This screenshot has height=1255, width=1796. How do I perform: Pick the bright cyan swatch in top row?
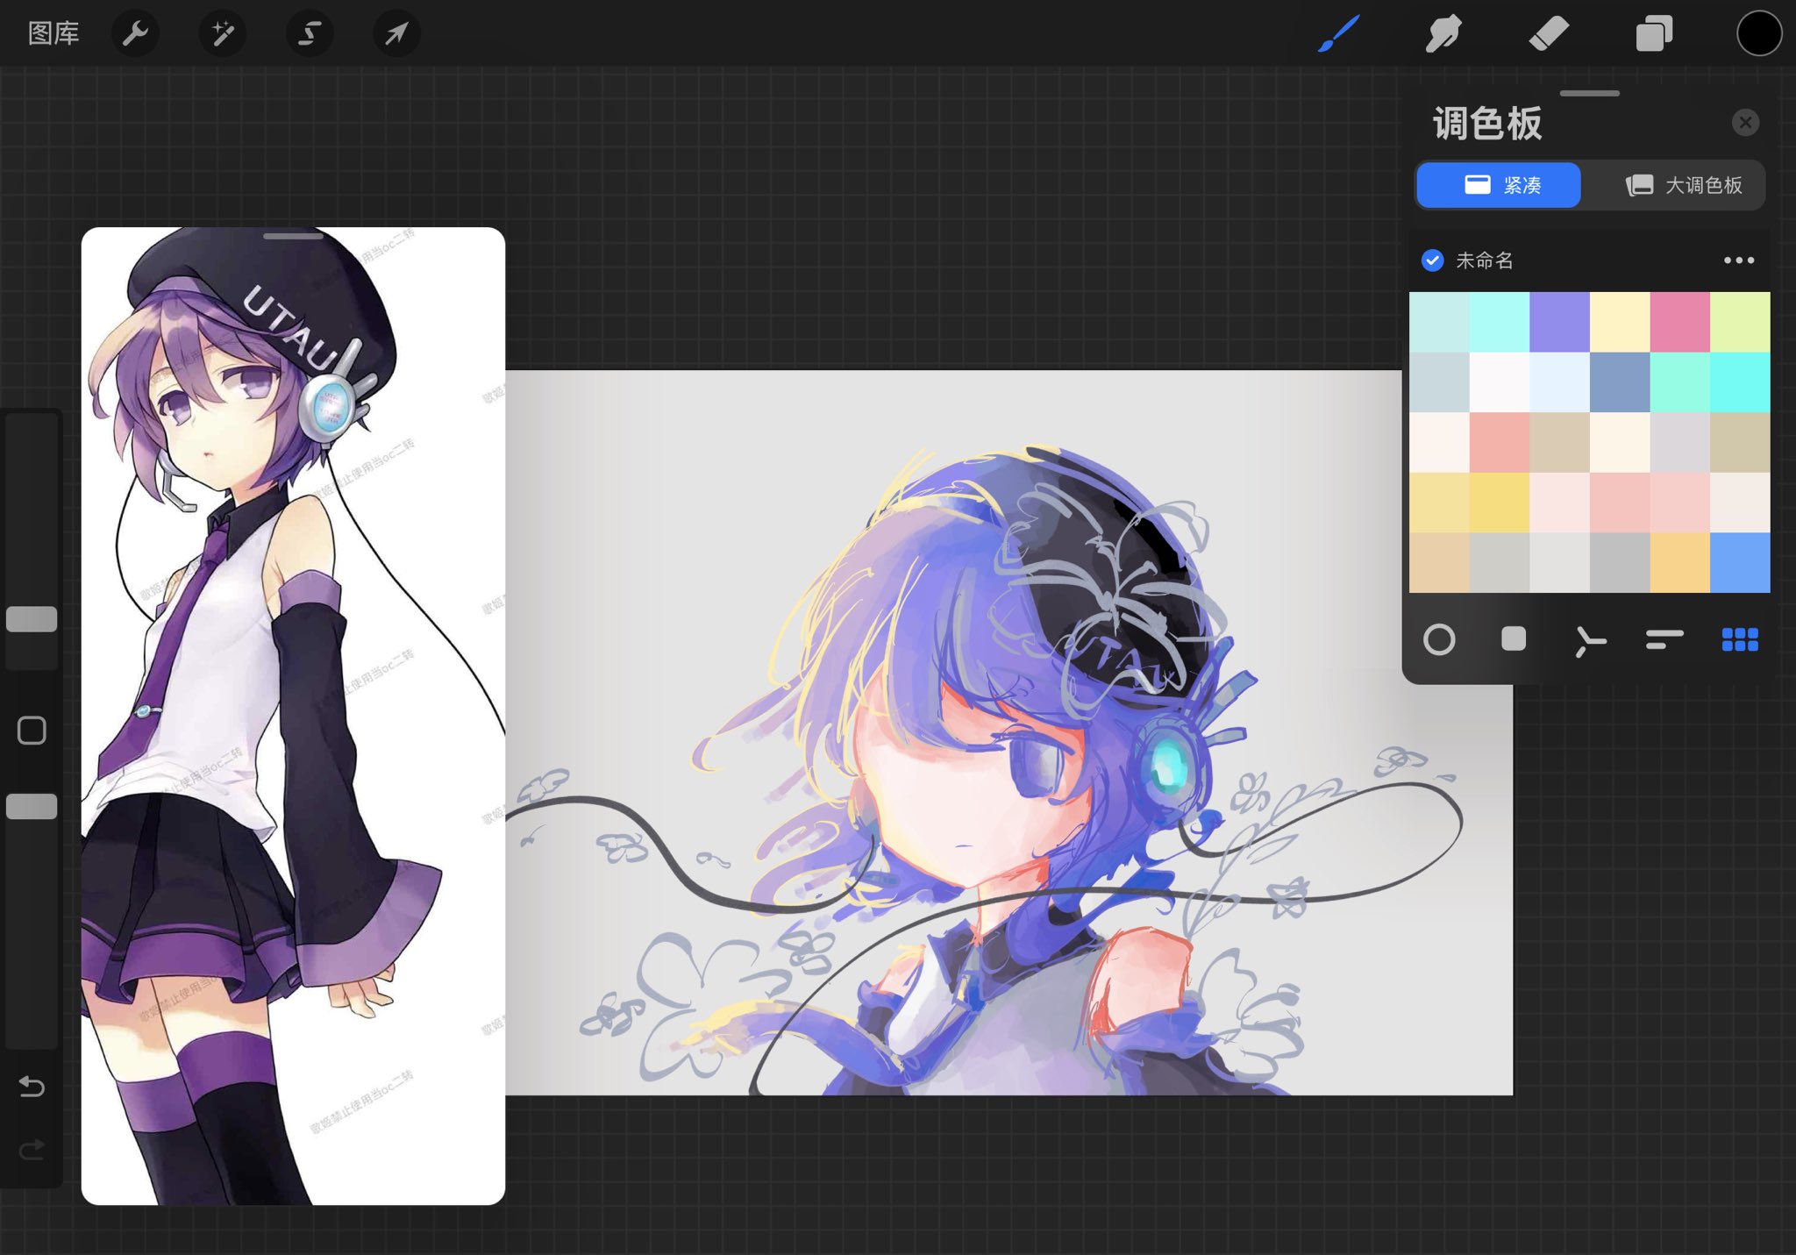(x=1499, y=322)
